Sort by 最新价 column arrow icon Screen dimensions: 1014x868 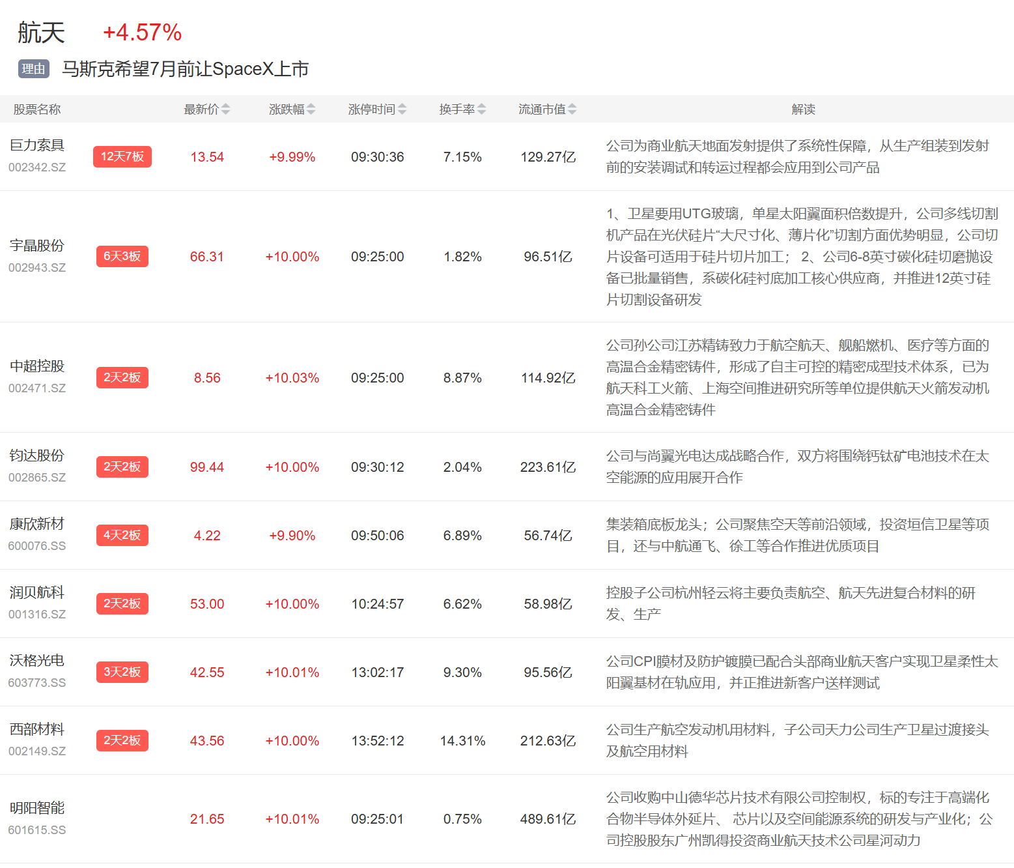pyautogui.click(x=225, y=109)
